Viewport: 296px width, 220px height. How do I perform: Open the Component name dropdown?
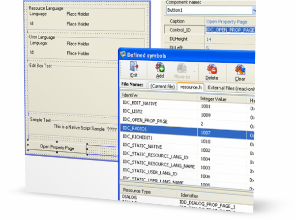coord(253,10)
